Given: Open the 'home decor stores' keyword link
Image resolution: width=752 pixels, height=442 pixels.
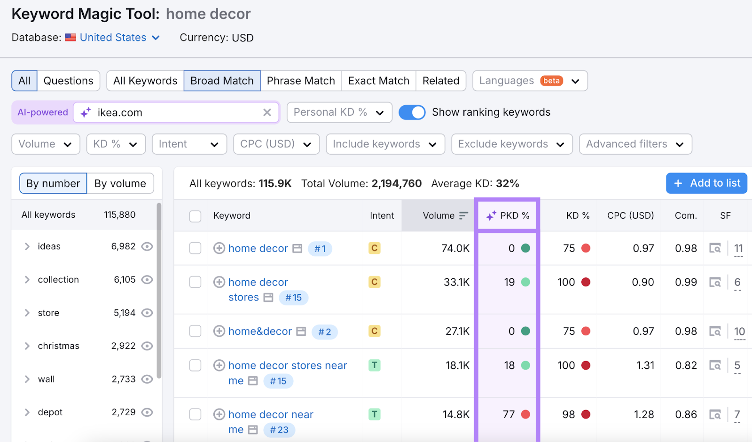Looking at the screenshot, I should [x=258, y=282].
